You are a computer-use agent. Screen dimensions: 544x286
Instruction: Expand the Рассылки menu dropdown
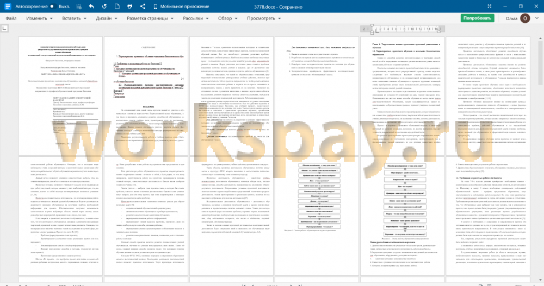click(196, 18)
